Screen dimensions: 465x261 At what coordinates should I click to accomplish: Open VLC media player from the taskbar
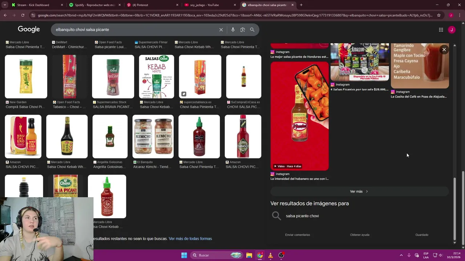(270, 255)
